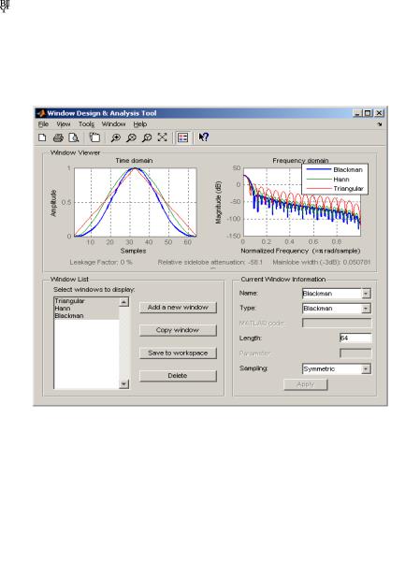Click the New document toolbar icon
This screenshot has height=563, width=420.
coord(42,137)
